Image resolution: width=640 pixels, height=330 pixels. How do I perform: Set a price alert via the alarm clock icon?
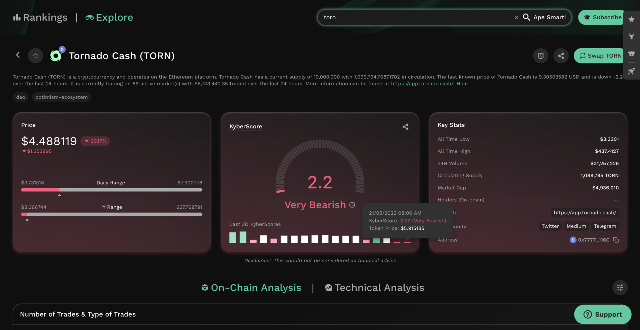pyautogui.click(x=541, y=55)
